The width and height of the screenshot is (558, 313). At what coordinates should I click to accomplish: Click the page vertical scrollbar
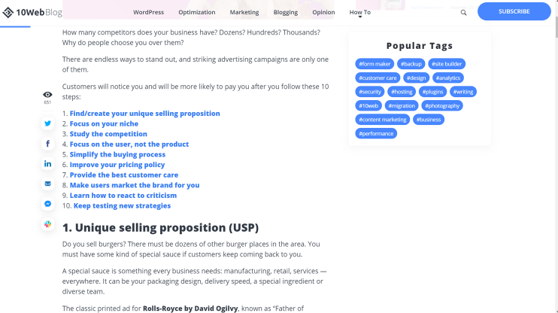coord(556,156)
